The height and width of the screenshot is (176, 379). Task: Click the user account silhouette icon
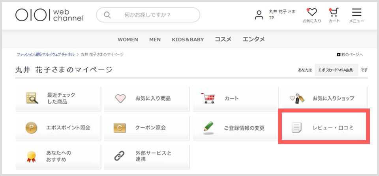[x=259, y=15]
